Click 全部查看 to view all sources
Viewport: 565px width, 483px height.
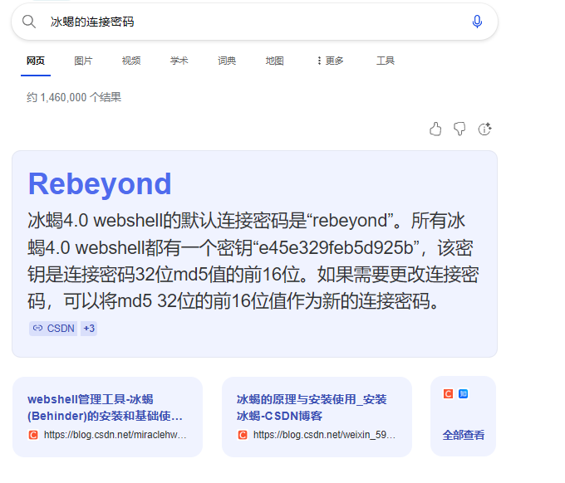(464, 435)
